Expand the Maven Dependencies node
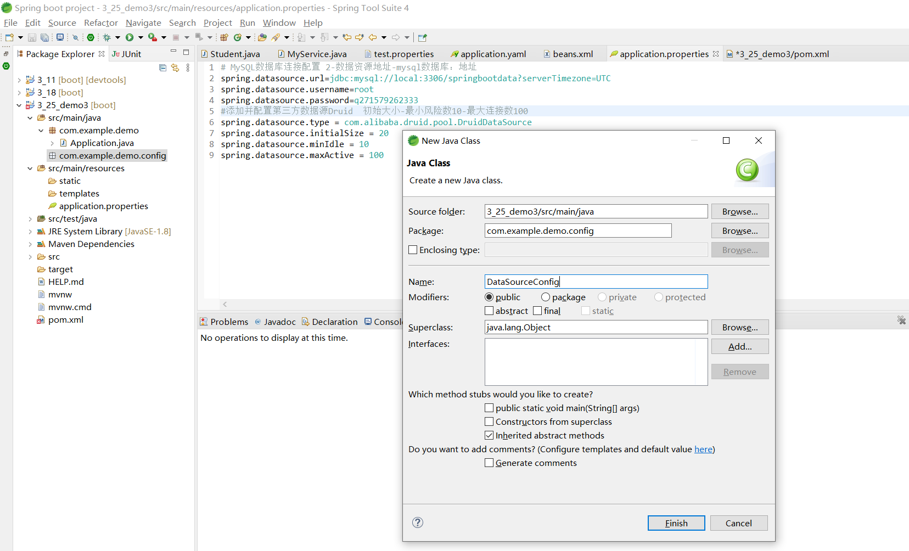Viewport: 909px width, 551px height. click(x=30, y=244)
